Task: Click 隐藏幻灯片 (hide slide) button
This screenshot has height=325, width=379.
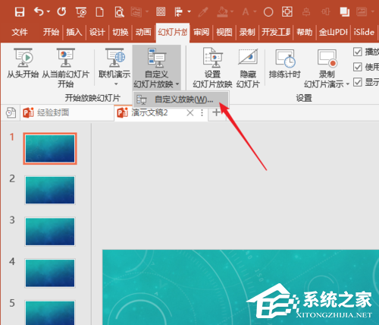Action: tap(248, 68)
